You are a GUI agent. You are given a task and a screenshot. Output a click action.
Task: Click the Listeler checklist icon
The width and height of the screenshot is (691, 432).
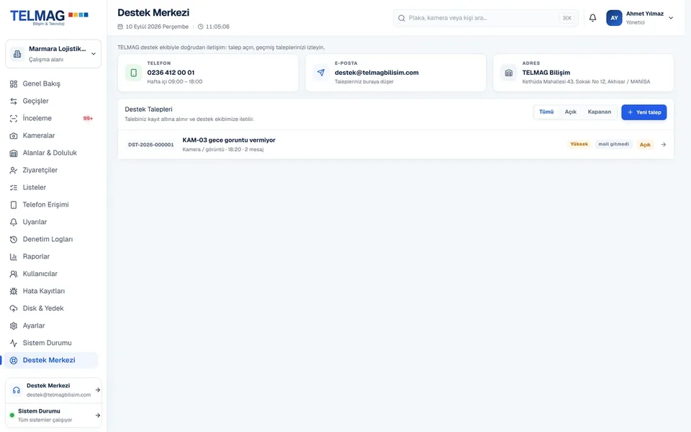pos(14,187)
